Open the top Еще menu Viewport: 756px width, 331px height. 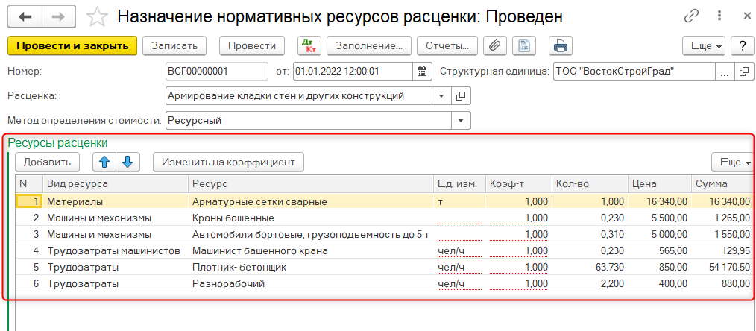[704, 45]
